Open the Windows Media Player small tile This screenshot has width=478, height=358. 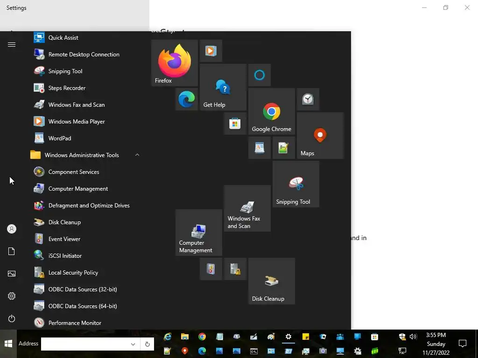[211, 51]
